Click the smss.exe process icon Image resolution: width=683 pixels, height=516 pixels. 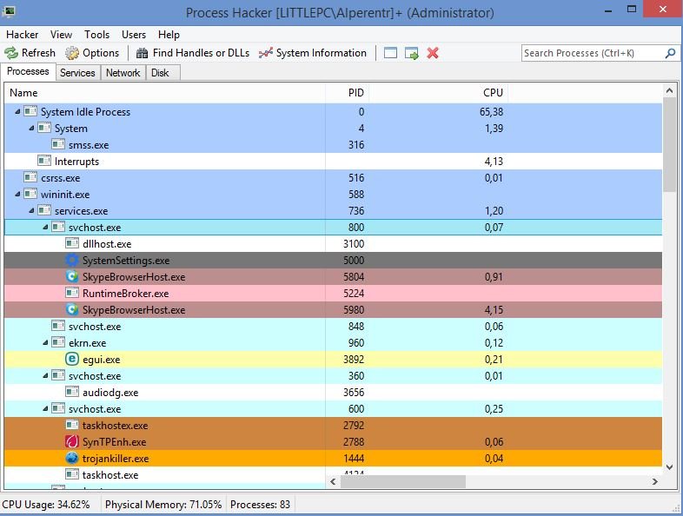(58, 144)
